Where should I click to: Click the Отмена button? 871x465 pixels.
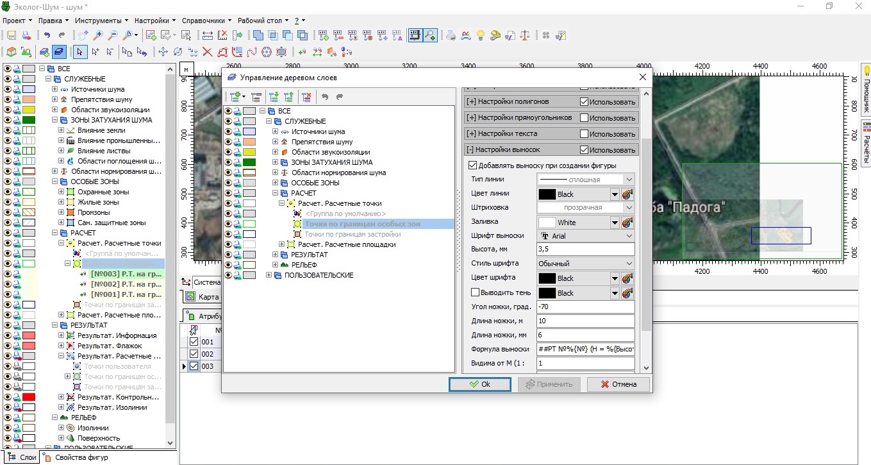[618, 384]
